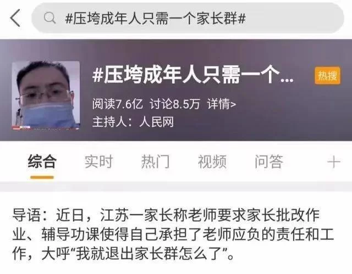Click the magnifier search icon
The height and width of the screenshot is (274, 352).
(50, 18)
